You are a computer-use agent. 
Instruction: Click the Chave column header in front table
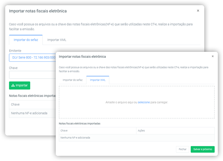(98, 131)
